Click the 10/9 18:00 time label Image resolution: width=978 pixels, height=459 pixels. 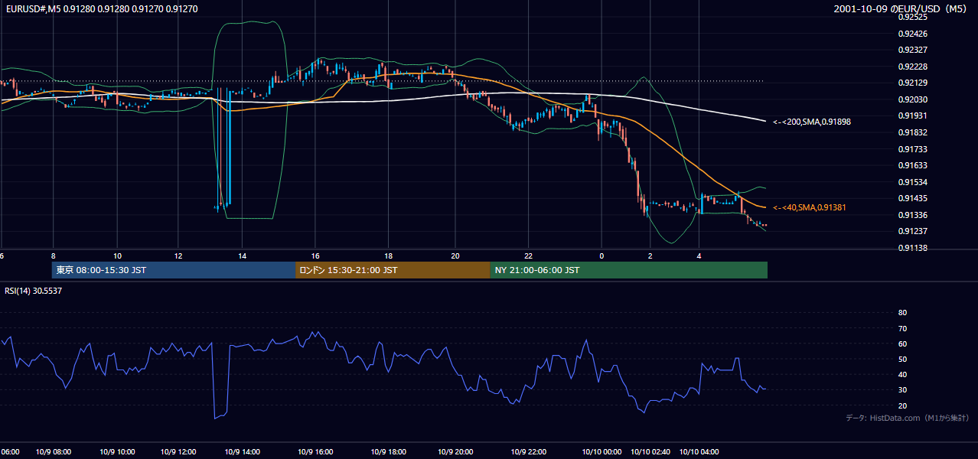tap(389, 452)
